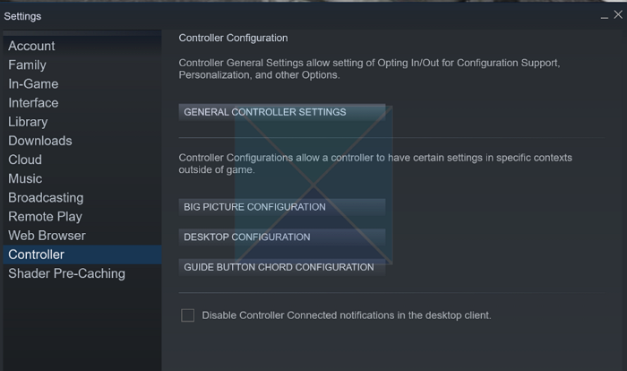
Task: Switch to Library settings
Action: [x=28, y=122]
